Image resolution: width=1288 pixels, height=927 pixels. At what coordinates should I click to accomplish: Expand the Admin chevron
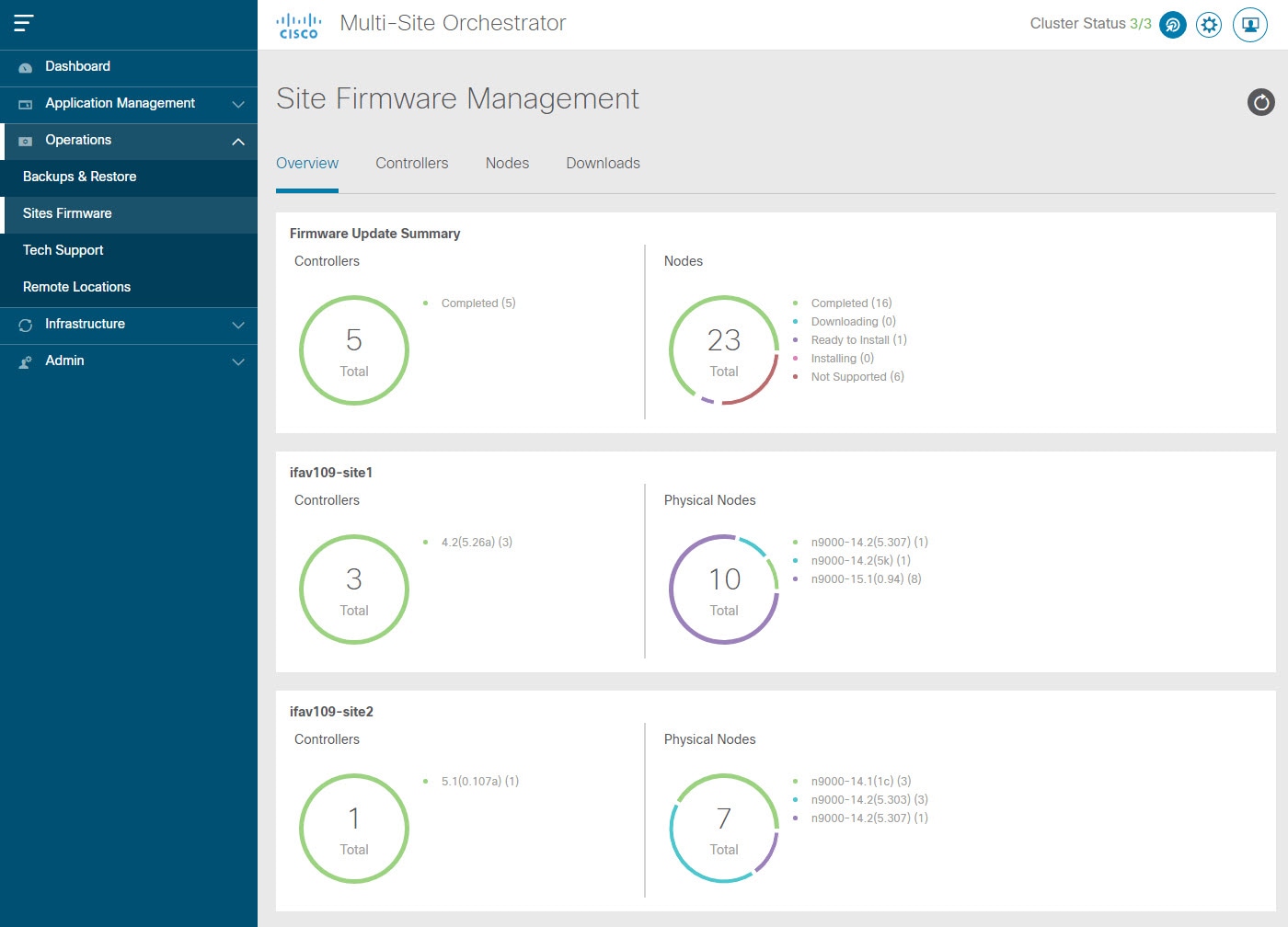[238, 361]
